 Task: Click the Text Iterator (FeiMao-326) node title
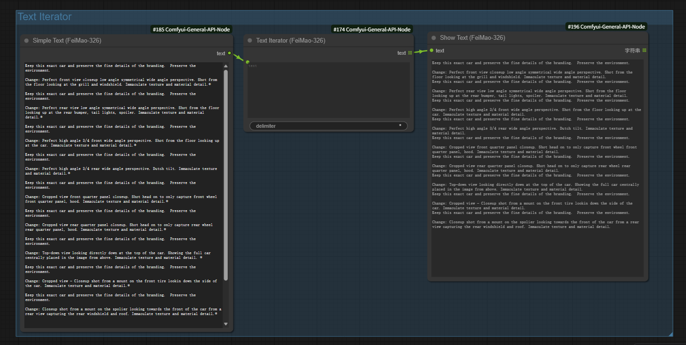(291, 41)
